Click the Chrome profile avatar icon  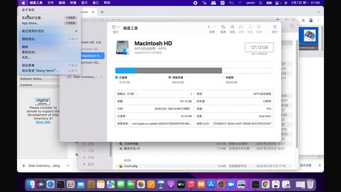click(x=311, y=20)
